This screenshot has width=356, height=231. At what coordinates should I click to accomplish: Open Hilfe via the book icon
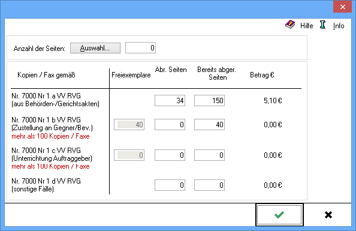click(x=290, y=25)
